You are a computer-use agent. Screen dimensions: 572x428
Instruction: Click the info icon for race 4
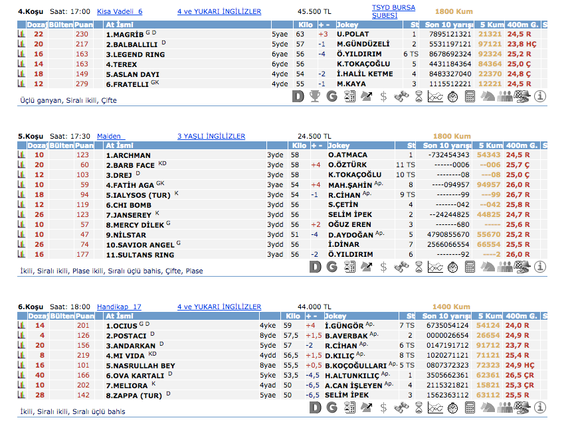539,97
